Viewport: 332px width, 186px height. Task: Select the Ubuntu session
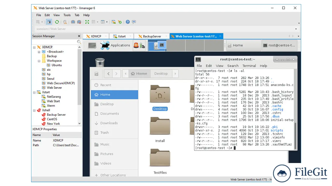57,65
